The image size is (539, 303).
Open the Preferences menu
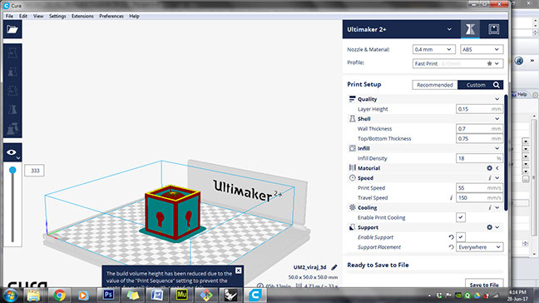[x=111, y=16]
